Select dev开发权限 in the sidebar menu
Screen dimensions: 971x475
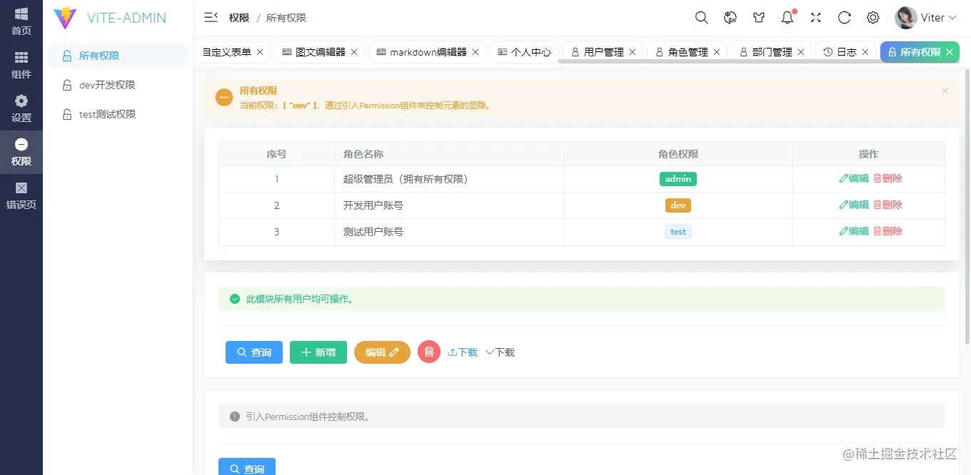click(x=107, y=84)
